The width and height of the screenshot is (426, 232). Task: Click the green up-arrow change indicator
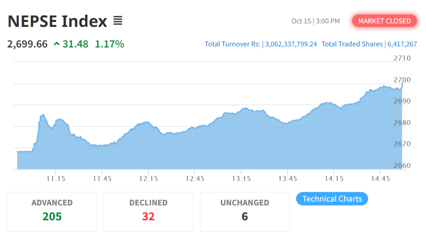tap(57, 44)
